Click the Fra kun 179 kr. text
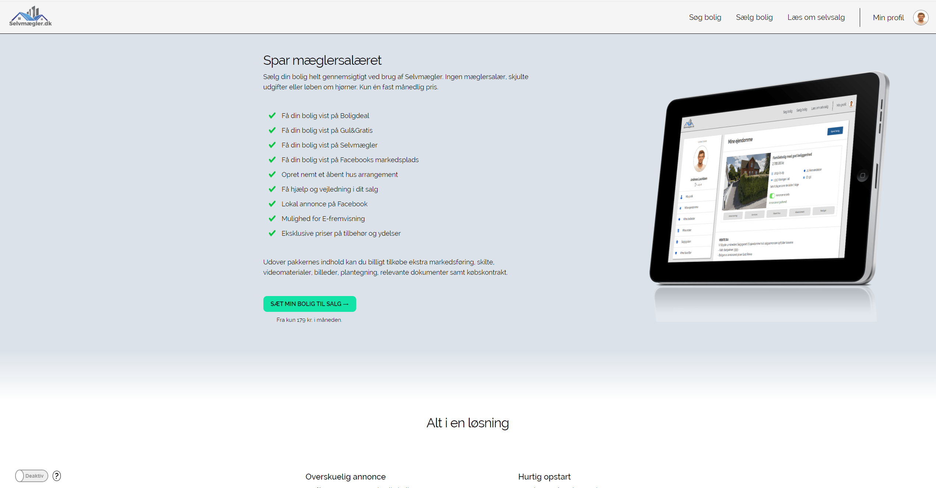 (x=309, y=320)
